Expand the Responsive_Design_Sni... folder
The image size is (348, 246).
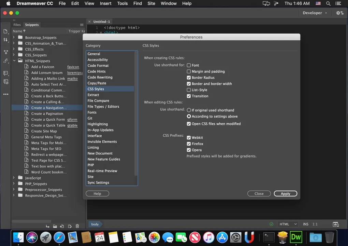tap(14, 195)
